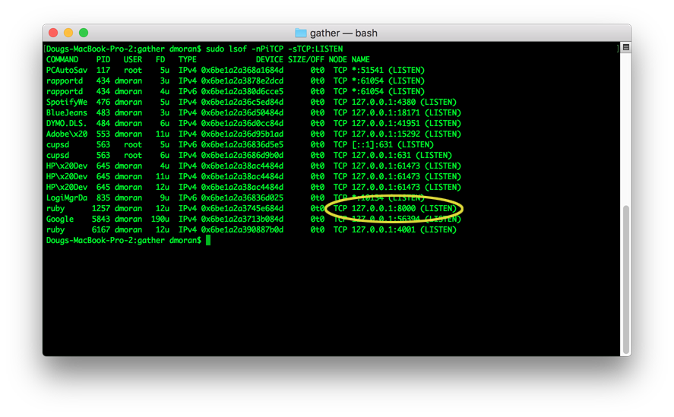Click the COMMAND column header text
Screen dimensions: 674x417
coord(62,60)
